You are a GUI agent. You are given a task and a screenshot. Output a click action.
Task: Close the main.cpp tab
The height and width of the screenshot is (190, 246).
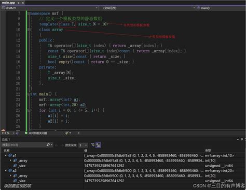pos(23,3)
